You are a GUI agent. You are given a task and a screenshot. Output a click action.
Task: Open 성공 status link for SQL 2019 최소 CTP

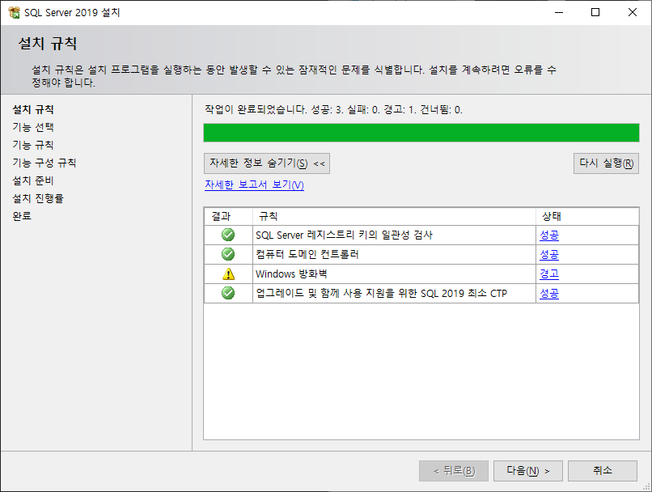coord(549,294)
